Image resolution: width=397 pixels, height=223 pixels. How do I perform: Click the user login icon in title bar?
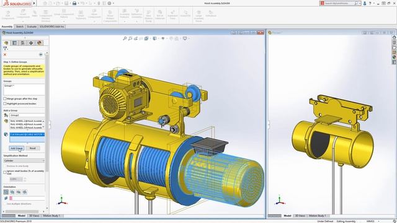click(365, 3)
